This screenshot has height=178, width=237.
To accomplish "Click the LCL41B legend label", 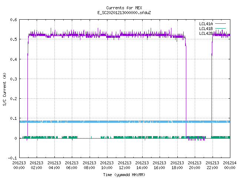I will tap(206, 29).
